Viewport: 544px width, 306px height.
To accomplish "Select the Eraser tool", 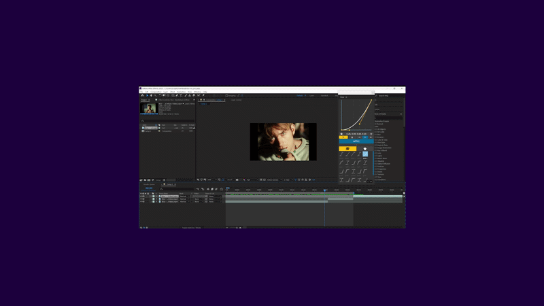I will [x=194, y=95].
